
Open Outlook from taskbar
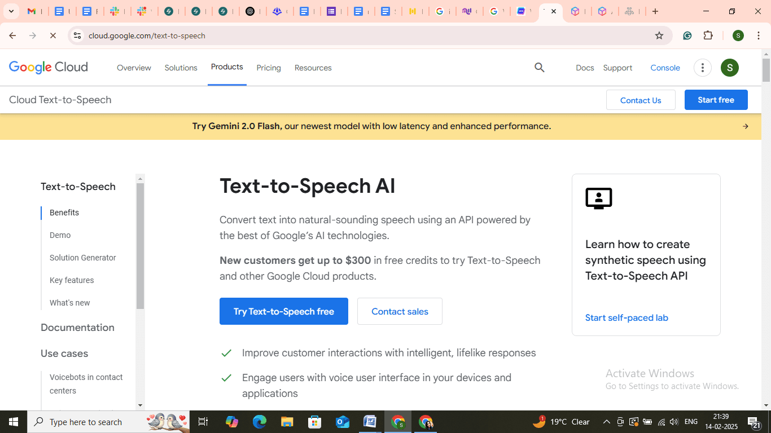[342, 422]
